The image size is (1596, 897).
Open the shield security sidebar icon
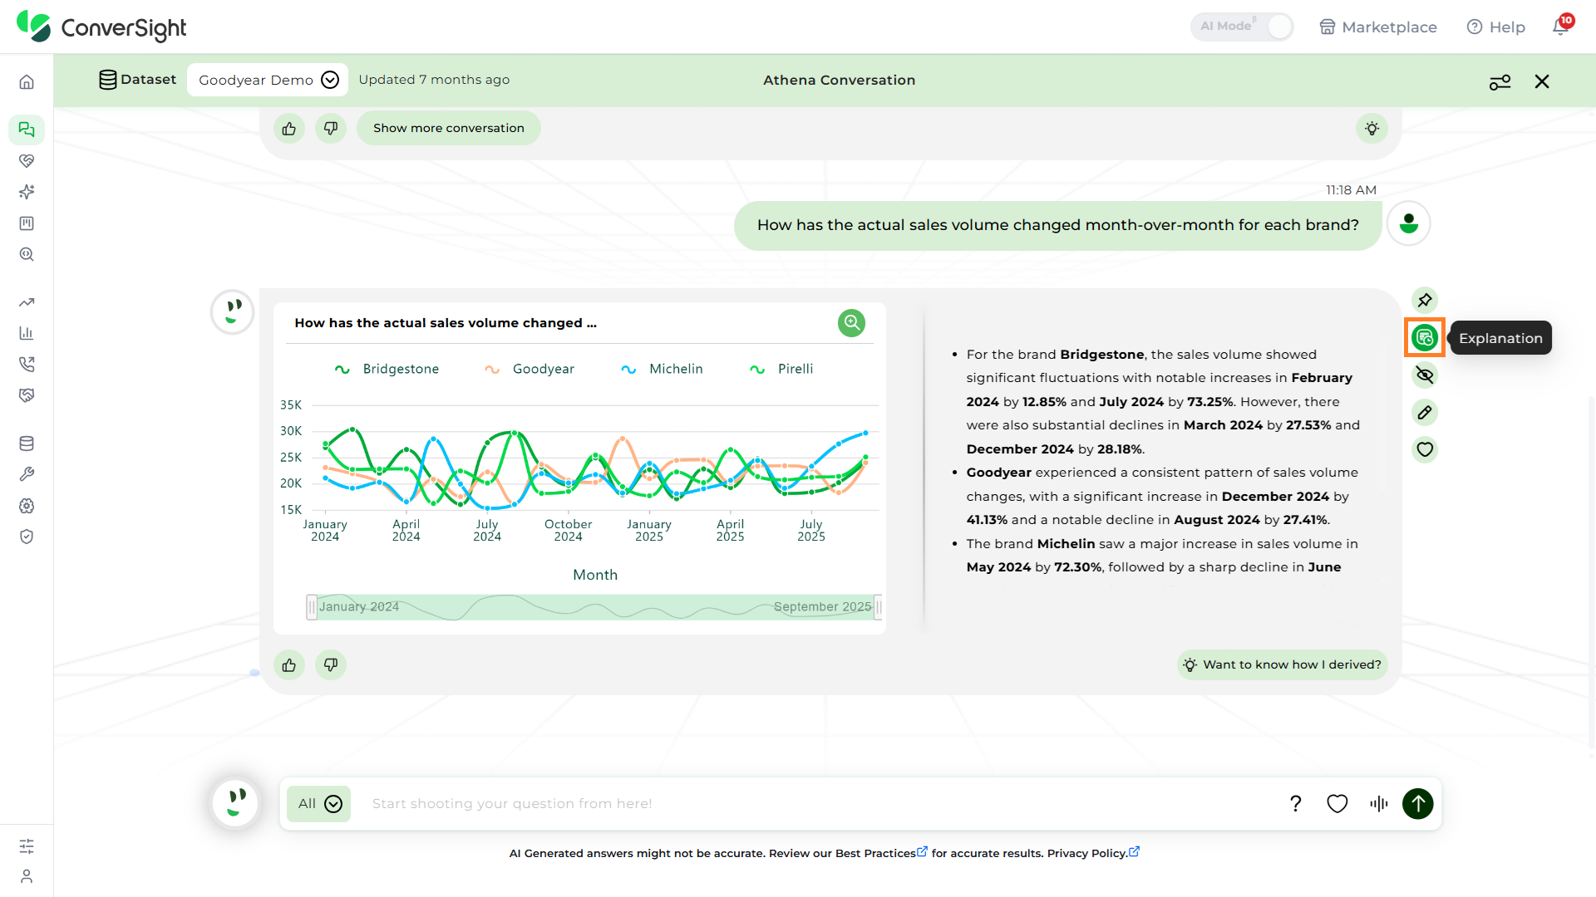(x=27, y=537)
